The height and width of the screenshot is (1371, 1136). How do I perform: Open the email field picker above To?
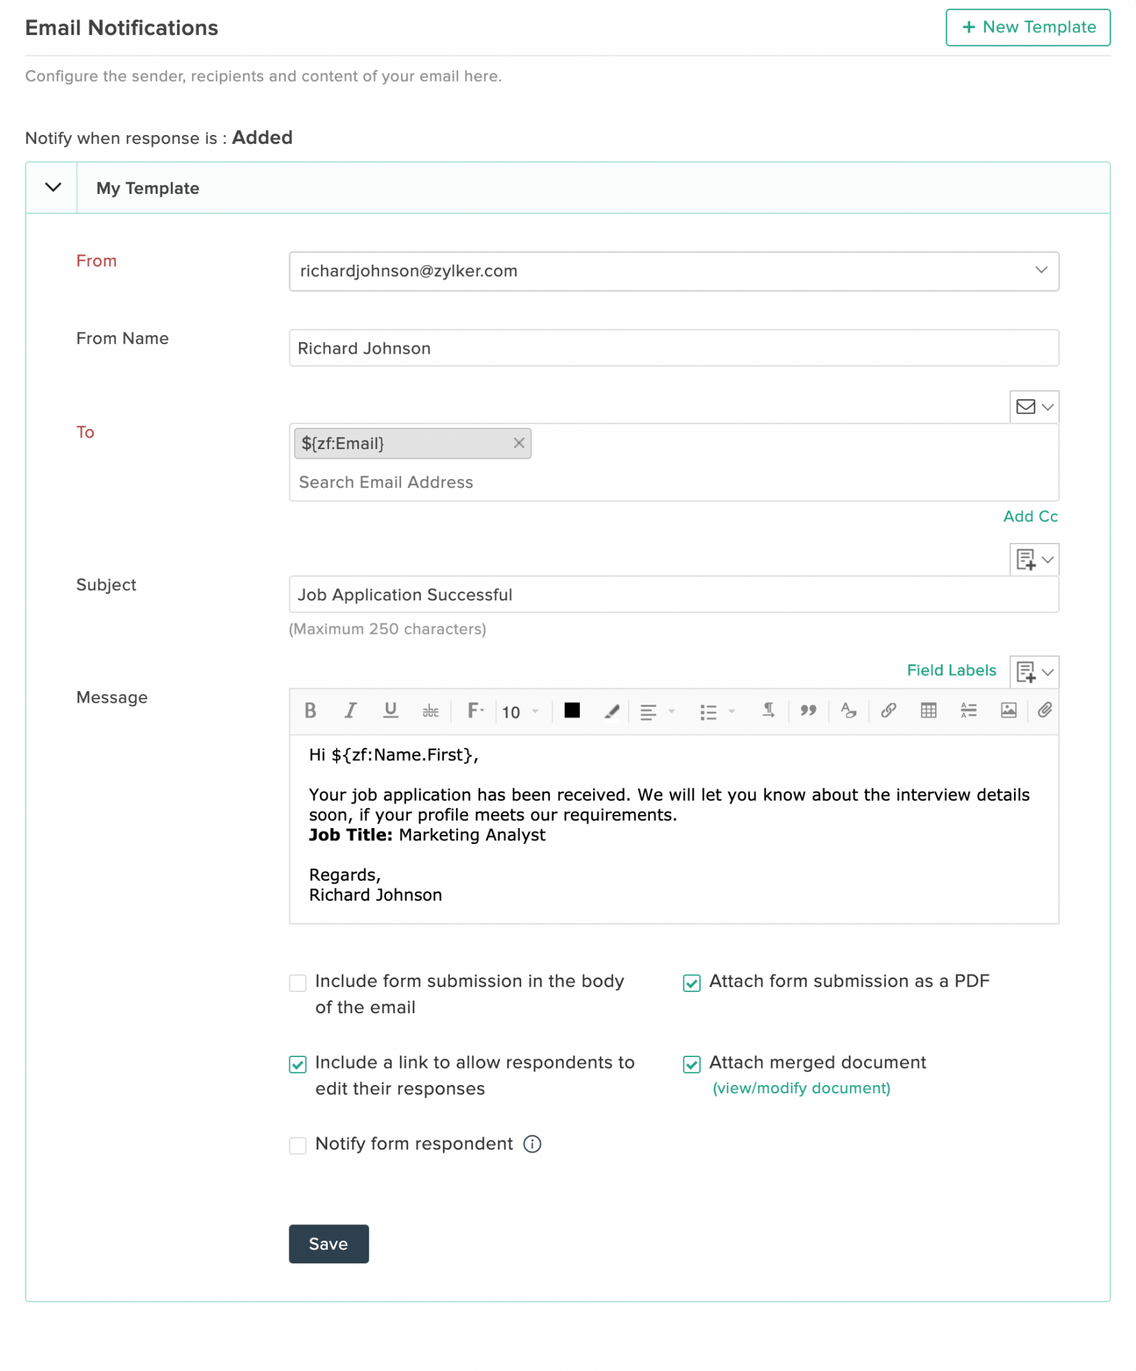[x=1034, y=407]
